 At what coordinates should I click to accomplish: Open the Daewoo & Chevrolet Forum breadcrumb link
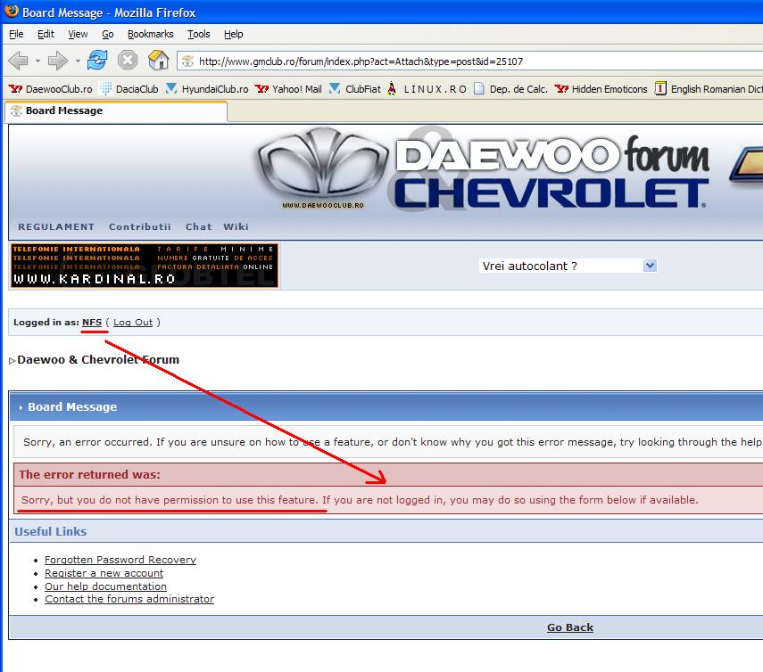click(x=98, y=359)
